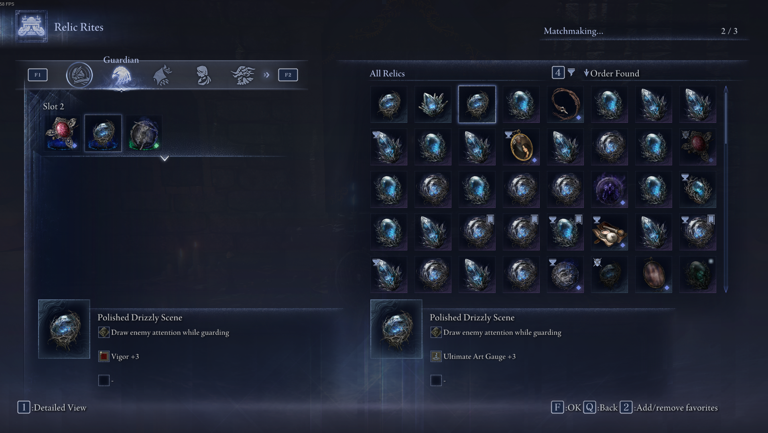The width and height of the screenshot is (768, 433).
Task: Expand character list with double chevron
Action: pyautogui.click(x=267, y=75)
